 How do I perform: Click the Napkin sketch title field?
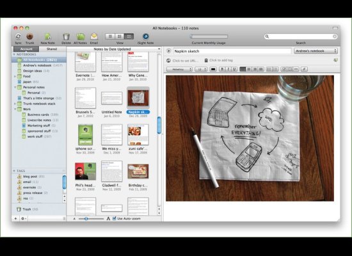coord(232,51)
